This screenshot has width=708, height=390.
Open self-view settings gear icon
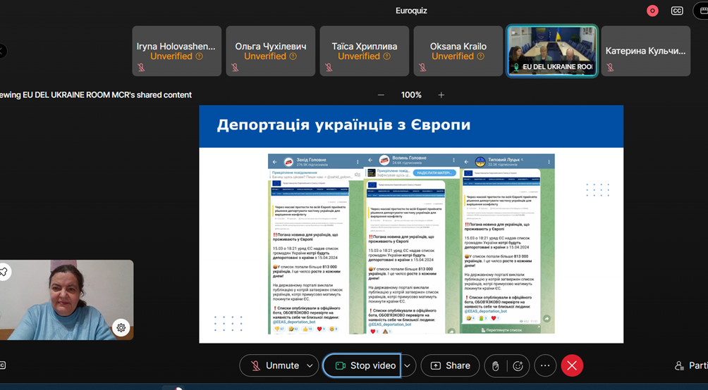click(121, 328)
